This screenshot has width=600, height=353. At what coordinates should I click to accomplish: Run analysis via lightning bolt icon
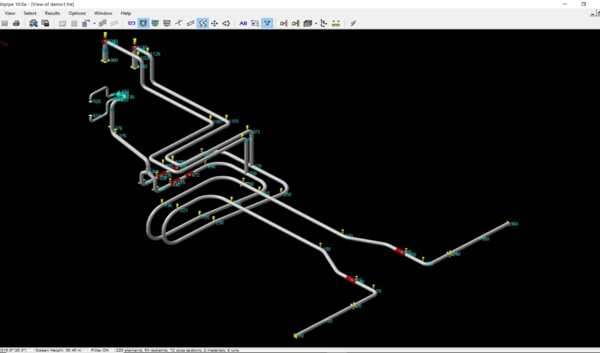coord(352,23)
